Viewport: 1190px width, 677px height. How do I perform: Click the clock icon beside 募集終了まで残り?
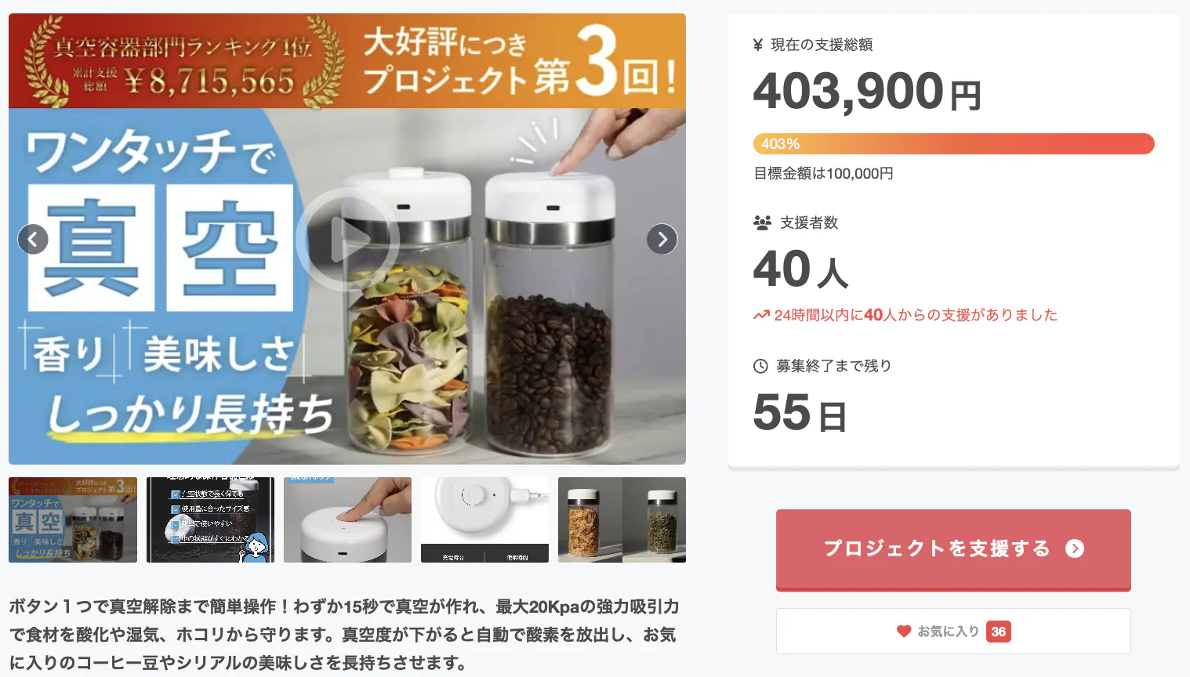[x=760, y=366]
